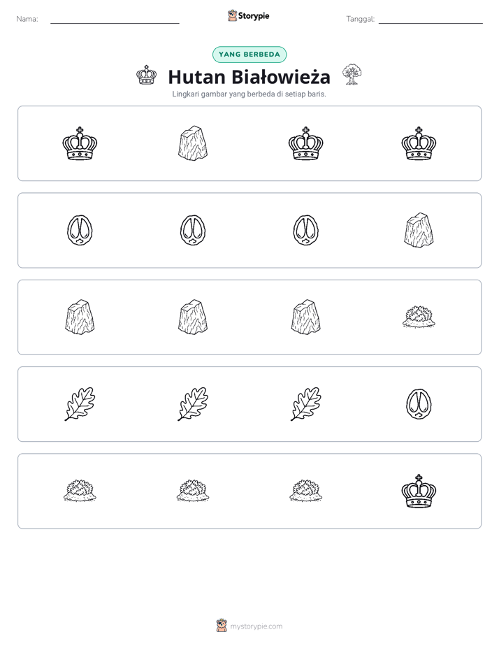Click the crown icon left of title

pos(146,75)
